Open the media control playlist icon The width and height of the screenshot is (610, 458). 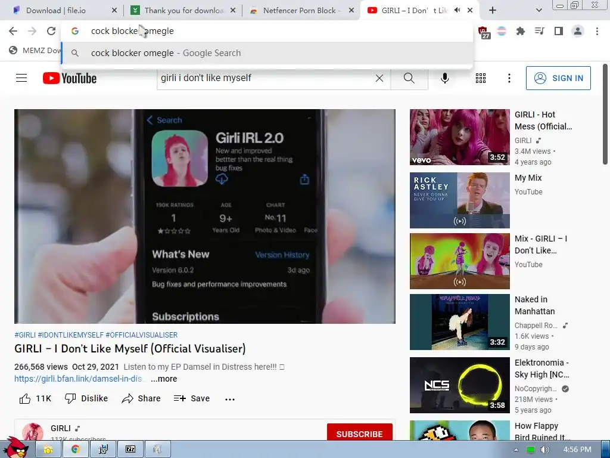pos(540,31)
